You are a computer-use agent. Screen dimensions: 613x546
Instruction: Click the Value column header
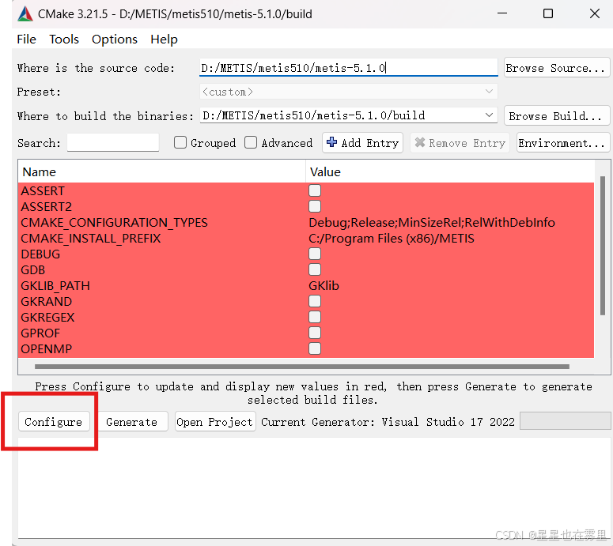[449, 171]
